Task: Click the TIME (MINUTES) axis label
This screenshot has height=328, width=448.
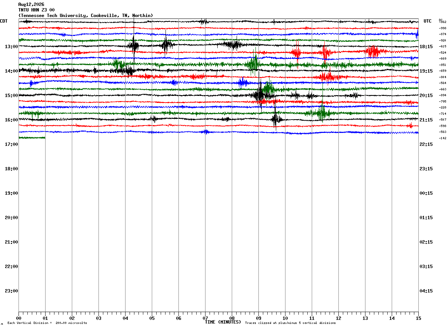Action: tap(223, 322)
